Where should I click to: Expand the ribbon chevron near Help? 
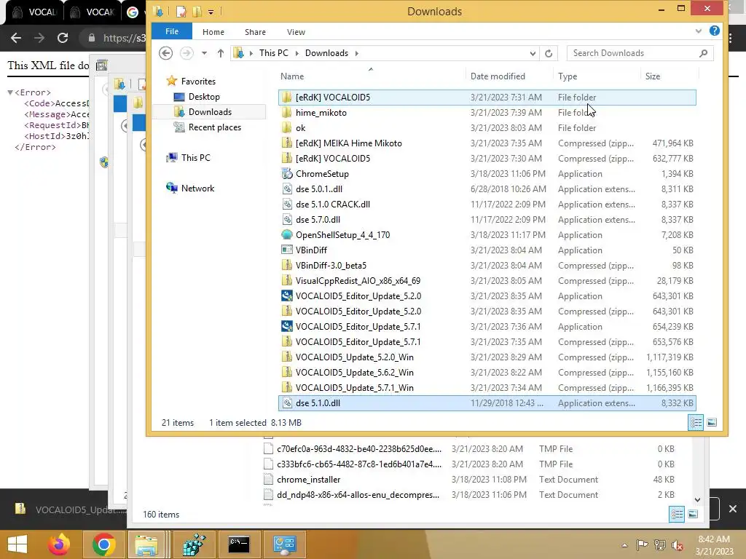point(698,31)
